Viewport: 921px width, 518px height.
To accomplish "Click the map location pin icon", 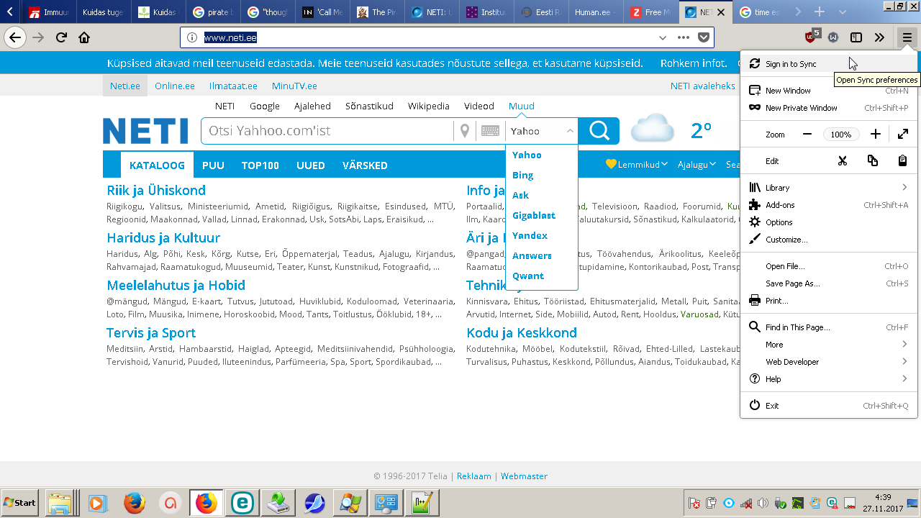I will [x=465, y=131].
